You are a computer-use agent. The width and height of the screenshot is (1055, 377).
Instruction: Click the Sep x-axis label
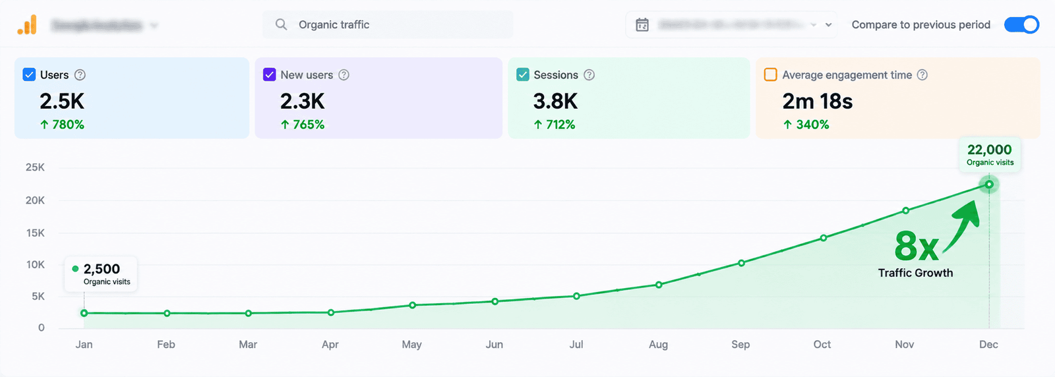pos(740,344)
